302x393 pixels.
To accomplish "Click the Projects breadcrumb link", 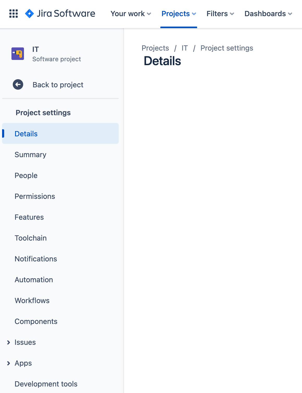I will tap(155, 48).
